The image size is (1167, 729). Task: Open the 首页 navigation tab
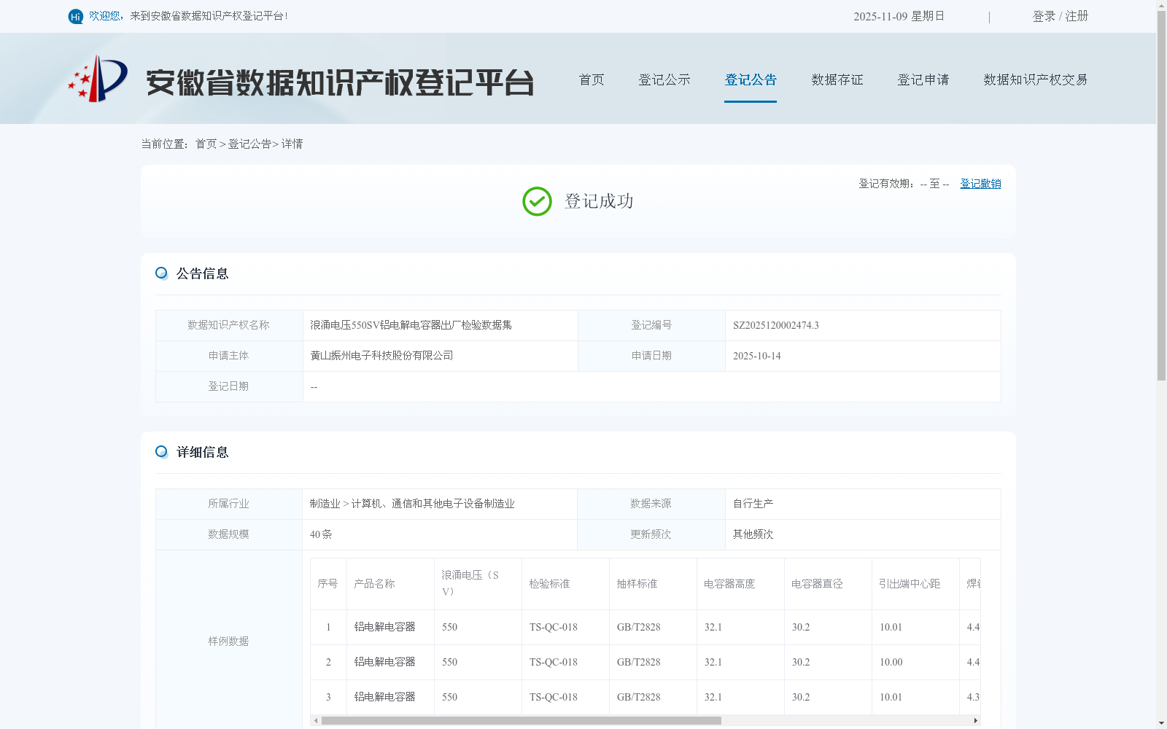point(592,79)
